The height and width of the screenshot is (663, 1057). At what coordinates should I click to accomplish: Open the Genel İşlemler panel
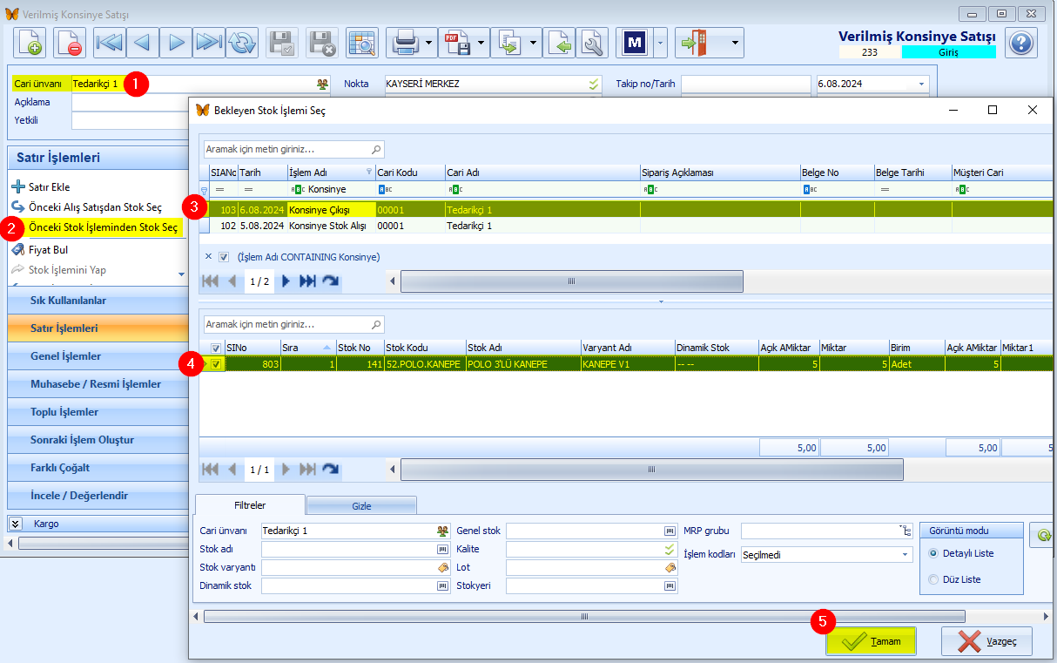(98, 356)
